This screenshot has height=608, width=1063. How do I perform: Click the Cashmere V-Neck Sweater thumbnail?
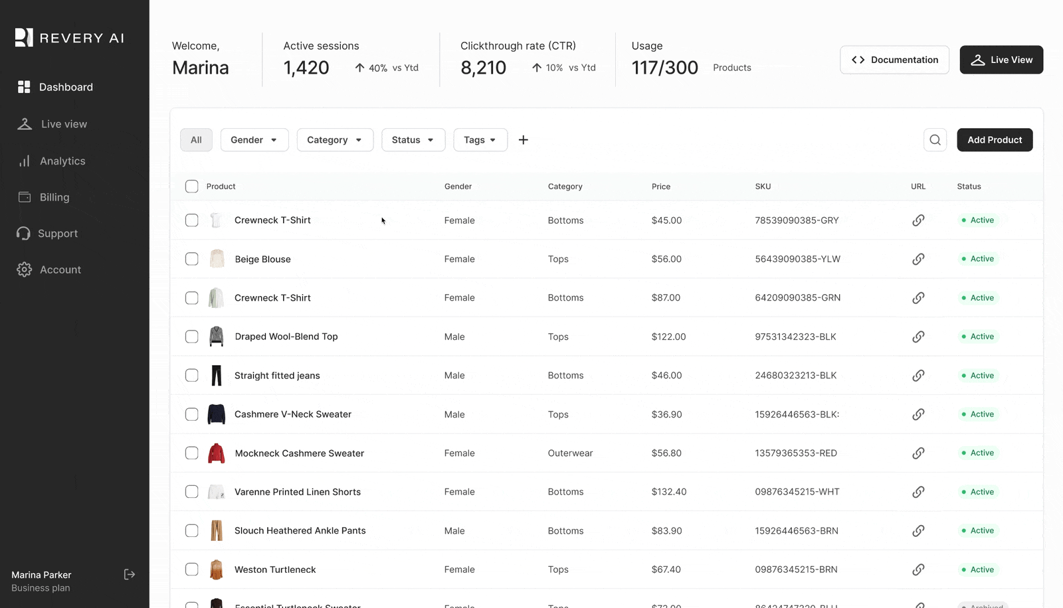coord(217,414)
